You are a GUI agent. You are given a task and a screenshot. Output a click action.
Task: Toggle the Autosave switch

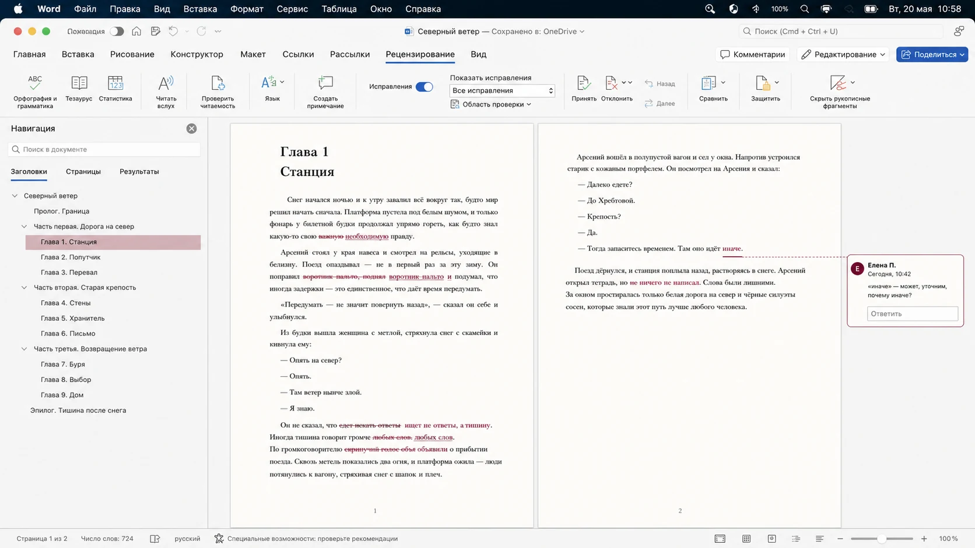point(117,31)
